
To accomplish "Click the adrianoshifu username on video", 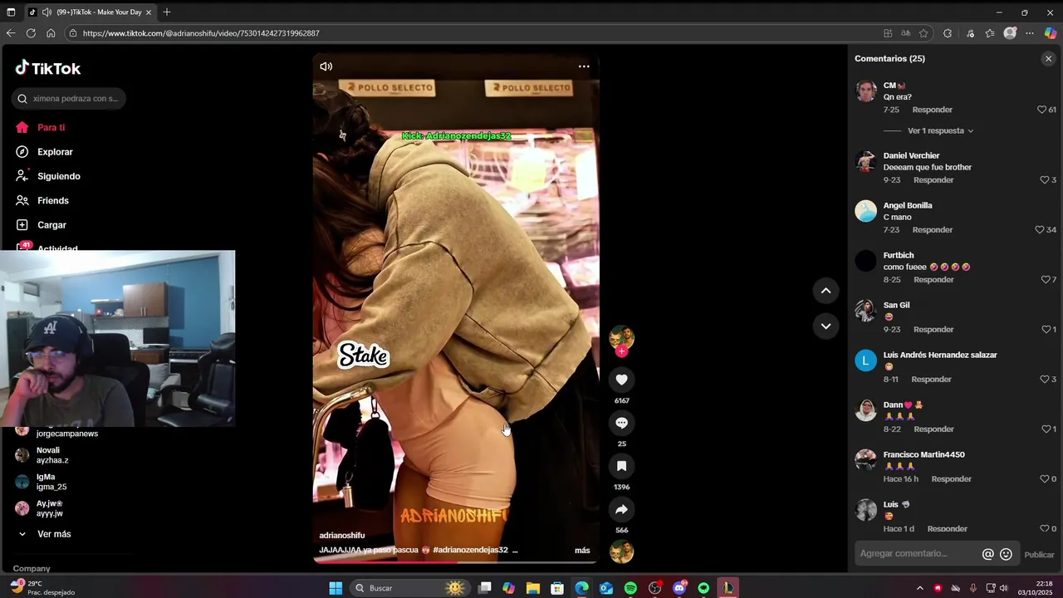I will pyautogui.click(x=342, y=536).
